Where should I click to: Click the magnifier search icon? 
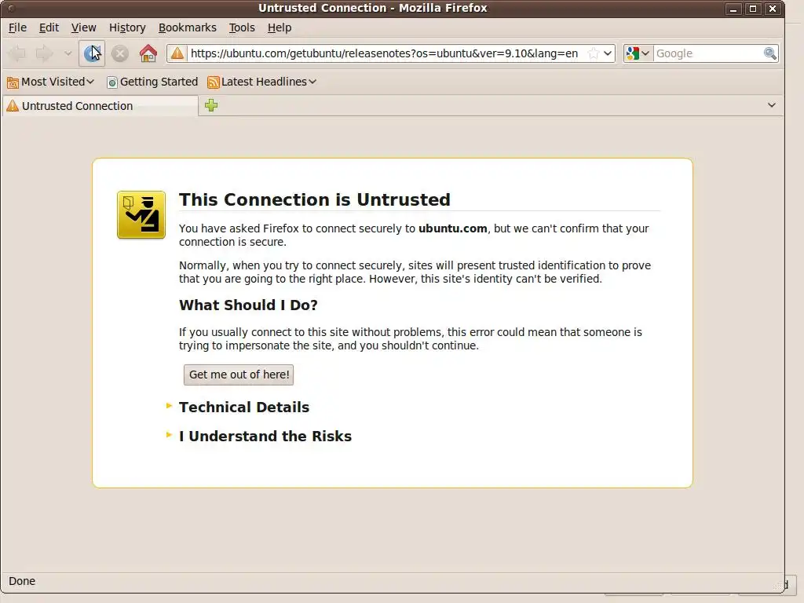pyautogui.click(x=769, y=53)
